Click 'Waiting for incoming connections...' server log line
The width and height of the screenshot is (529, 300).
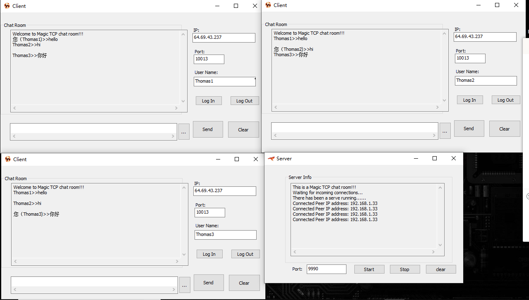coord(327,193)
